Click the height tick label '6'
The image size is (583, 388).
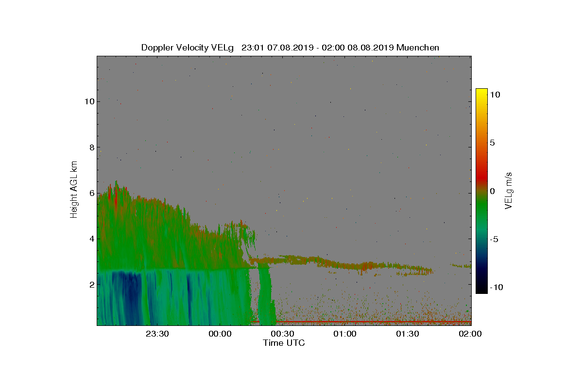[x=91, y=193]
